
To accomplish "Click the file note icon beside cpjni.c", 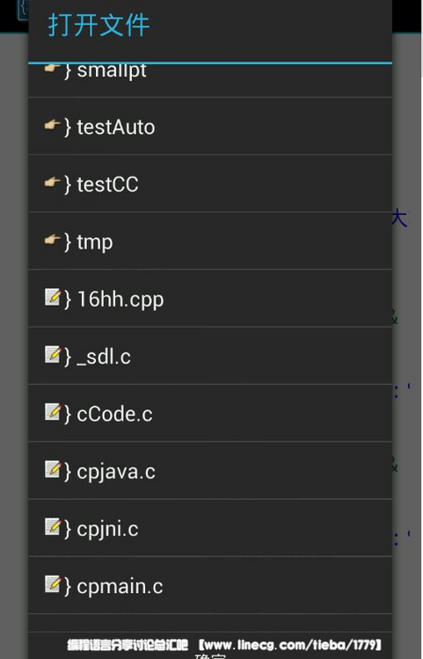I will pos(53,526).
